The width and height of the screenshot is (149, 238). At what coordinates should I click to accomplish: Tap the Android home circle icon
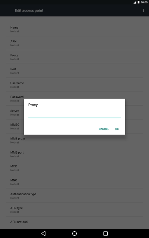(74, 234)
